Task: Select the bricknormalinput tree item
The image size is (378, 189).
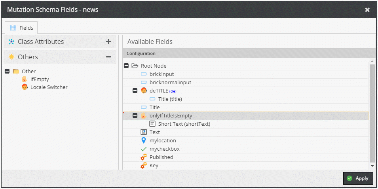Action: click(170, 82)
